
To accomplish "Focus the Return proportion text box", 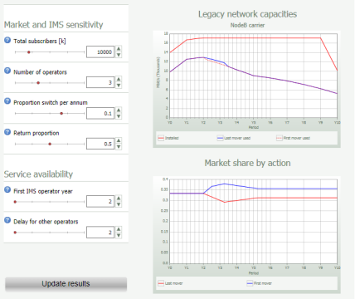I will [x=100, y=144].
